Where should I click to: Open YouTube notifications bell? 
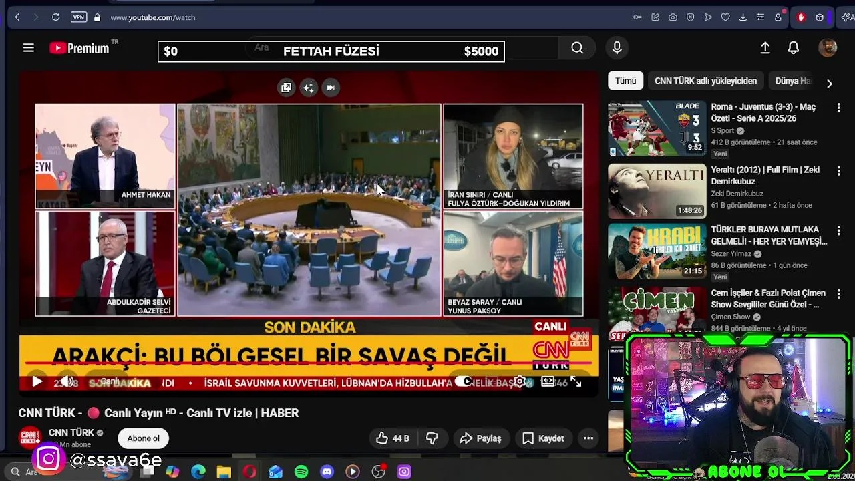click(x=794, y=48)
